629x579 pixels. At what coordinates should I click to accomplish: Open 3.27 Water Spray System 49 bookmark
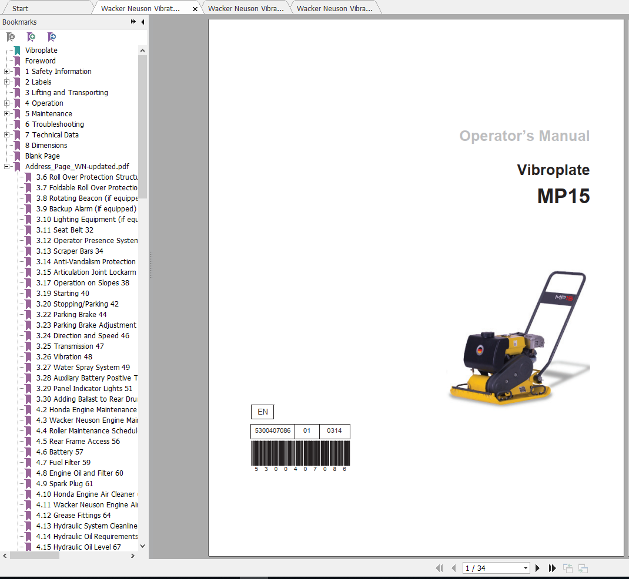(83, 368)
